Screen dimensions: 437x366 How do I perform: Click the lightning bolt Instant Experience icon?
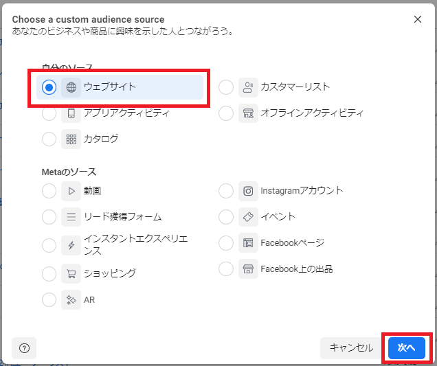[71, 245]
